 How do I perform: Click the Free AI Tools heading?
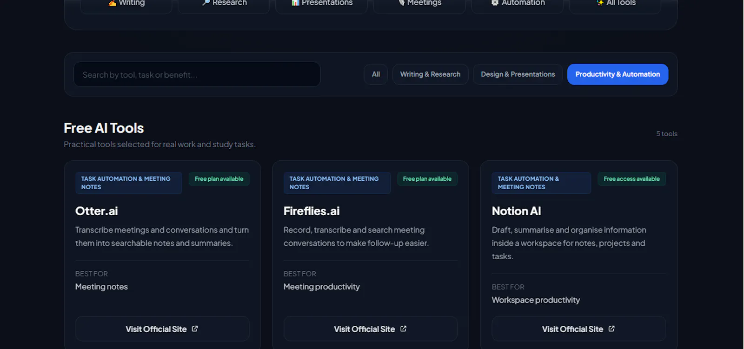tap(104, 128)
